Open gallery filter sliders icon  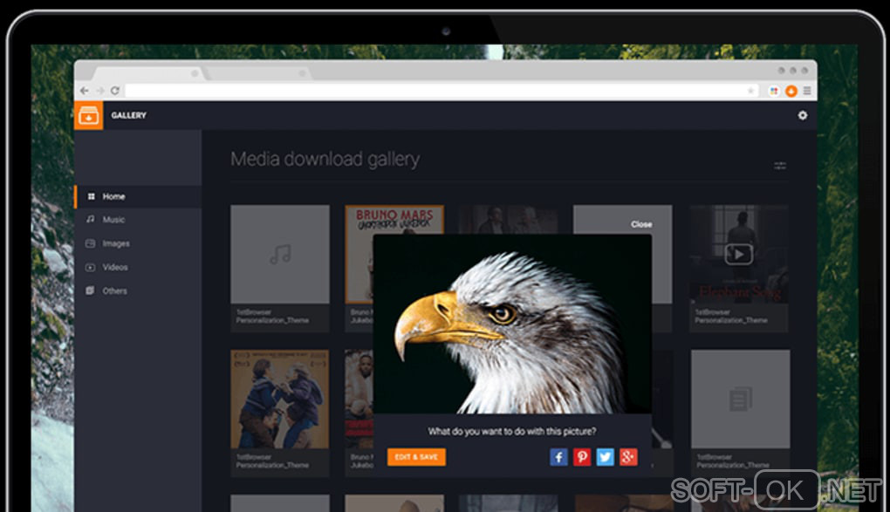(780, 166)
